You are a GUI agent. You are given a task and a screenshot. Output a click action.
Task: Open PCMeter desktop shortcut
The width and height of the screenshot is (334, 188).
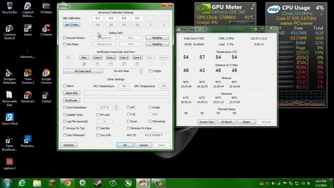pos(46,8)
